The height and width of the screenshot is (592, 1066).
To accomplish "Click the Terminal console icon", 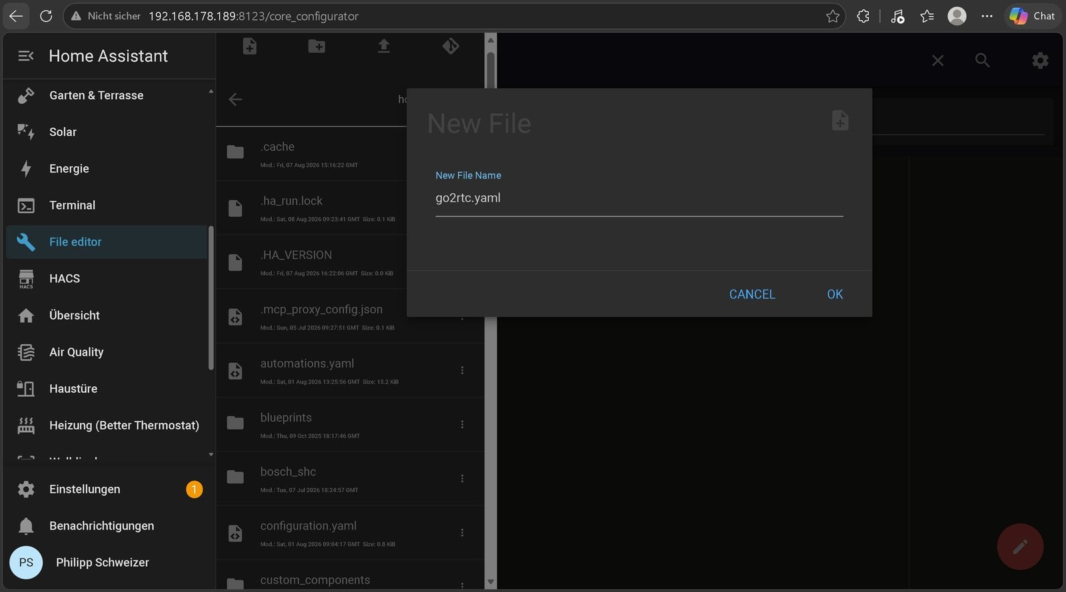I will (x=26, y=205).
